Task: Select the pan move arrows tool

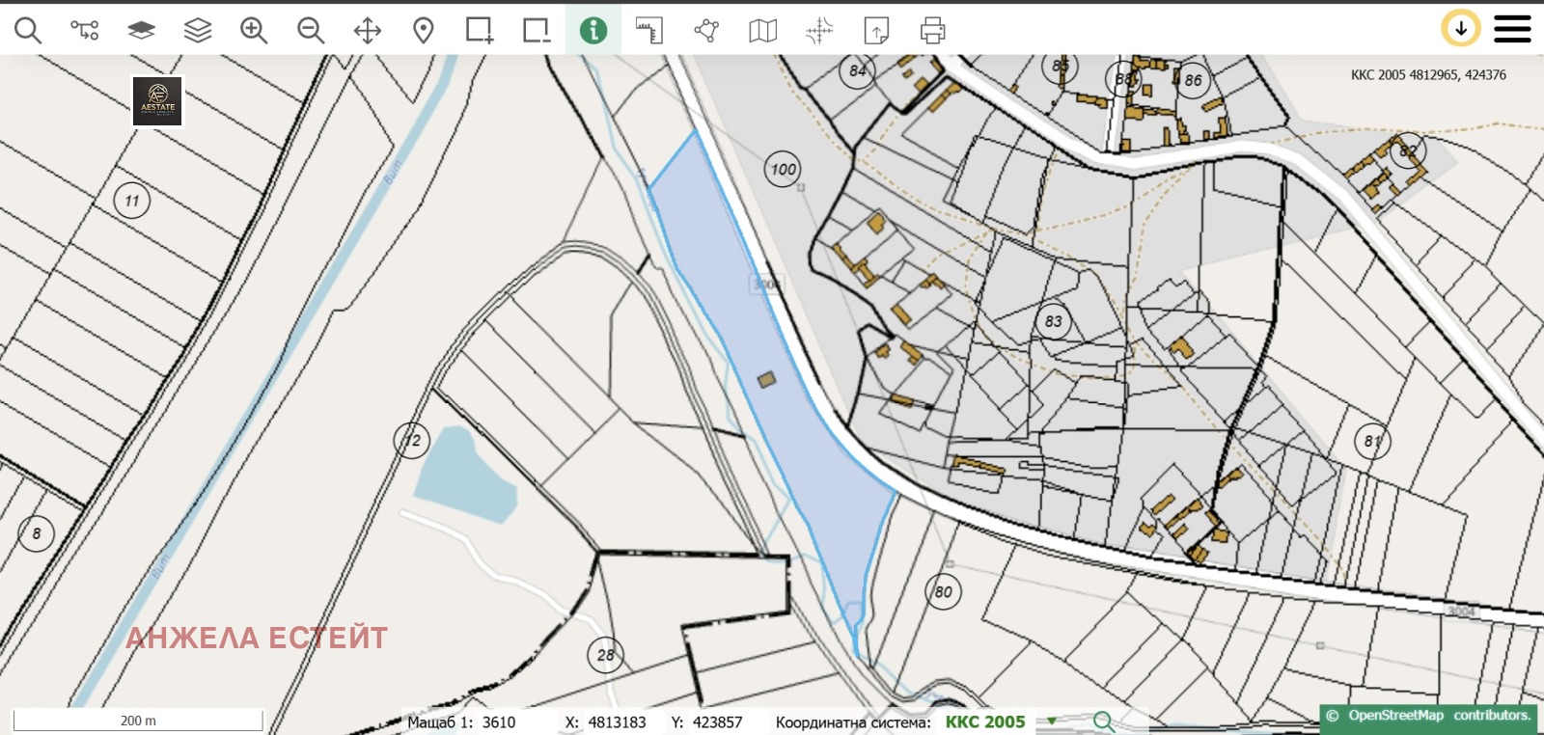Action: pos(368,31)
